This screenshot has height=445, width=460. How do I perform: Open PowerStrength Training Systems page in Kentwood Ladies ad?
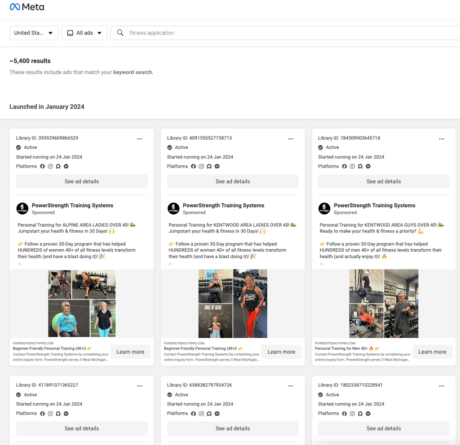[224, 205]
